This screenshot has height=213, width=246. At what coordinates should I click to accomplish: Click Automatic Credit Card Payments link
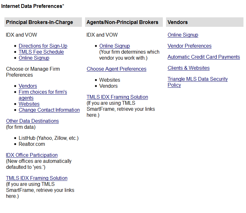(204, 57)
